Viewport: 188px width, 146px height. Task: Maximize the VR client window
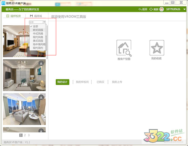pyautogui.click(x=173, y=2)
